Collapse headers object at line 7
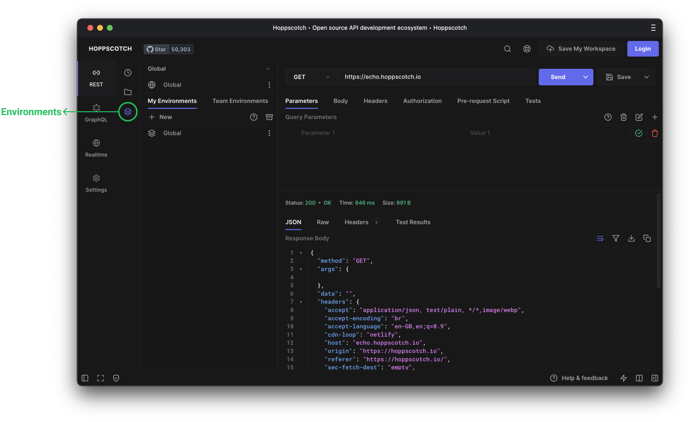The height and width of the screenshot is (422, 690). click(301, 302)
